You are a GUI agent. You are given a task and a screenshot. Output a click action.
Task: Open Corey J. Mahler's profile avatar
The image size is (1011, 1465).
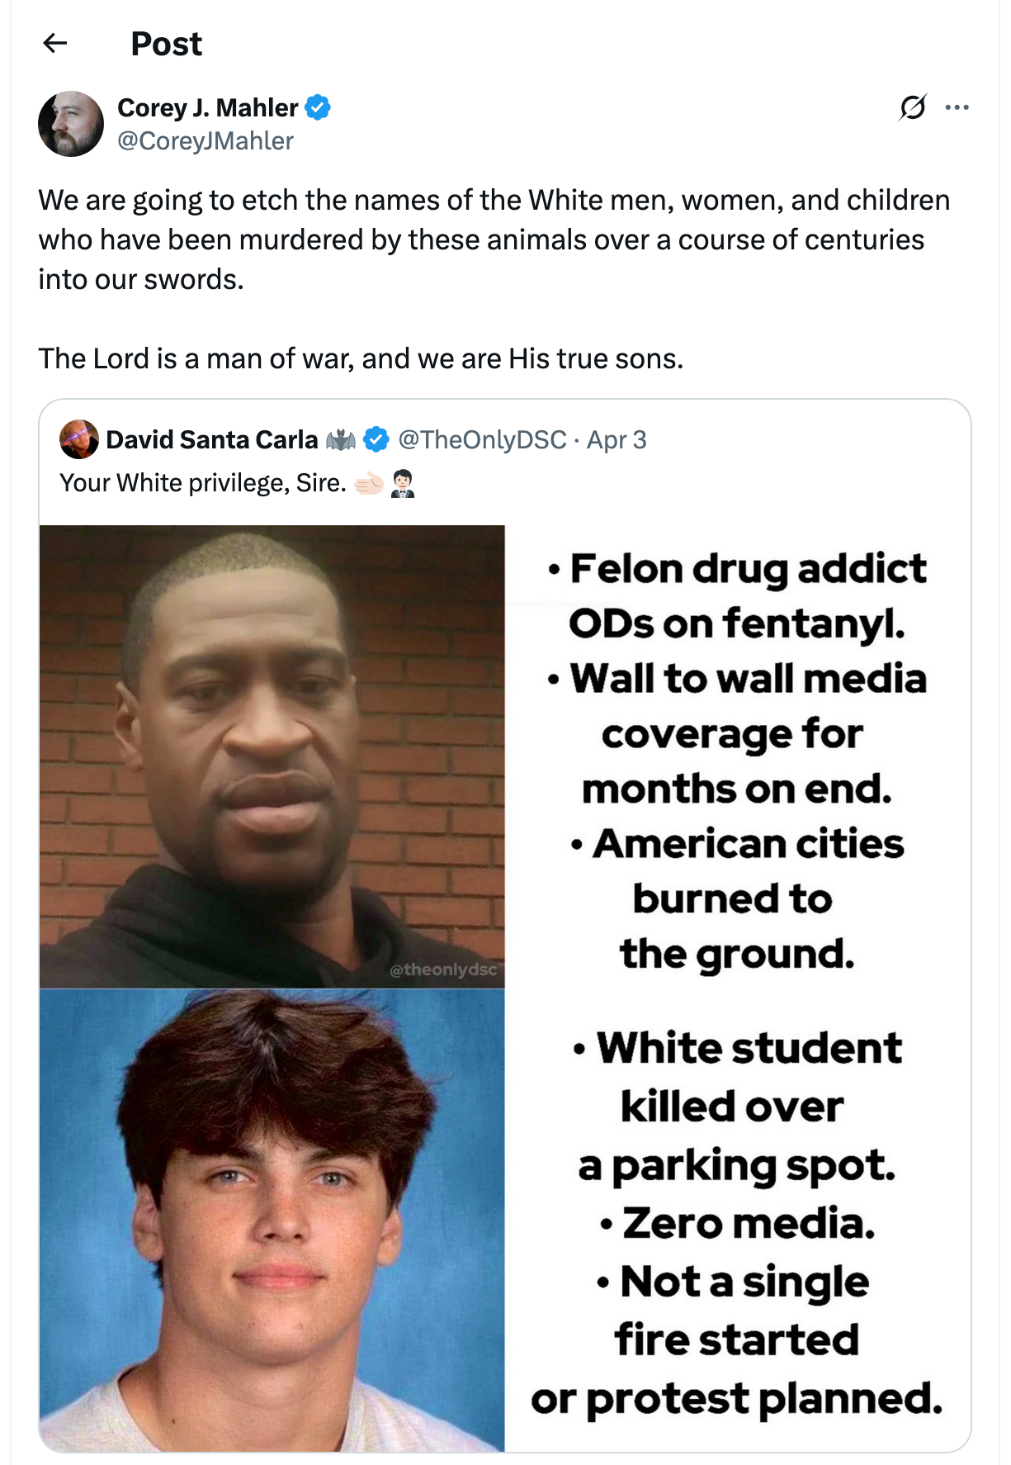click(x=71, y=124)
